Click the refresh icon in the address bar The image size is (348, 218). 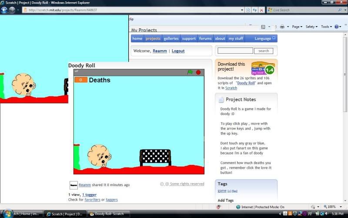(x=254, y=10)
